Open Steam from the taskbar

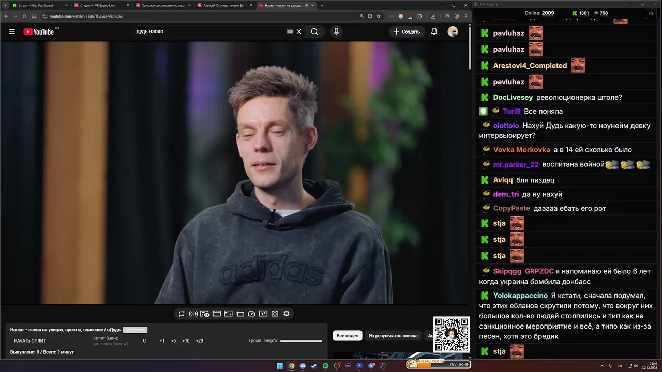tap(314, 366)
